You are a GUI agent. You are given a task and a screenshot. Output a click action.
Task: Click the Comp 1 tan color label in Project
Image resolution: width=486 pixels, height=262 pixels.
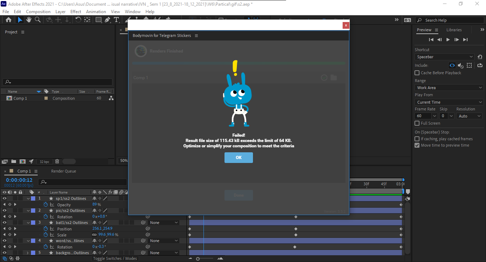tap(46, 98)
